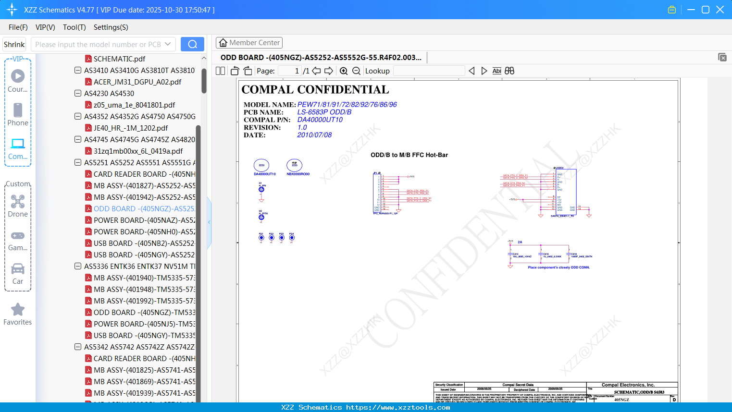Start search with the binoculars icon
This screenshot has width=732, height=412.
[x=509, y=71]
